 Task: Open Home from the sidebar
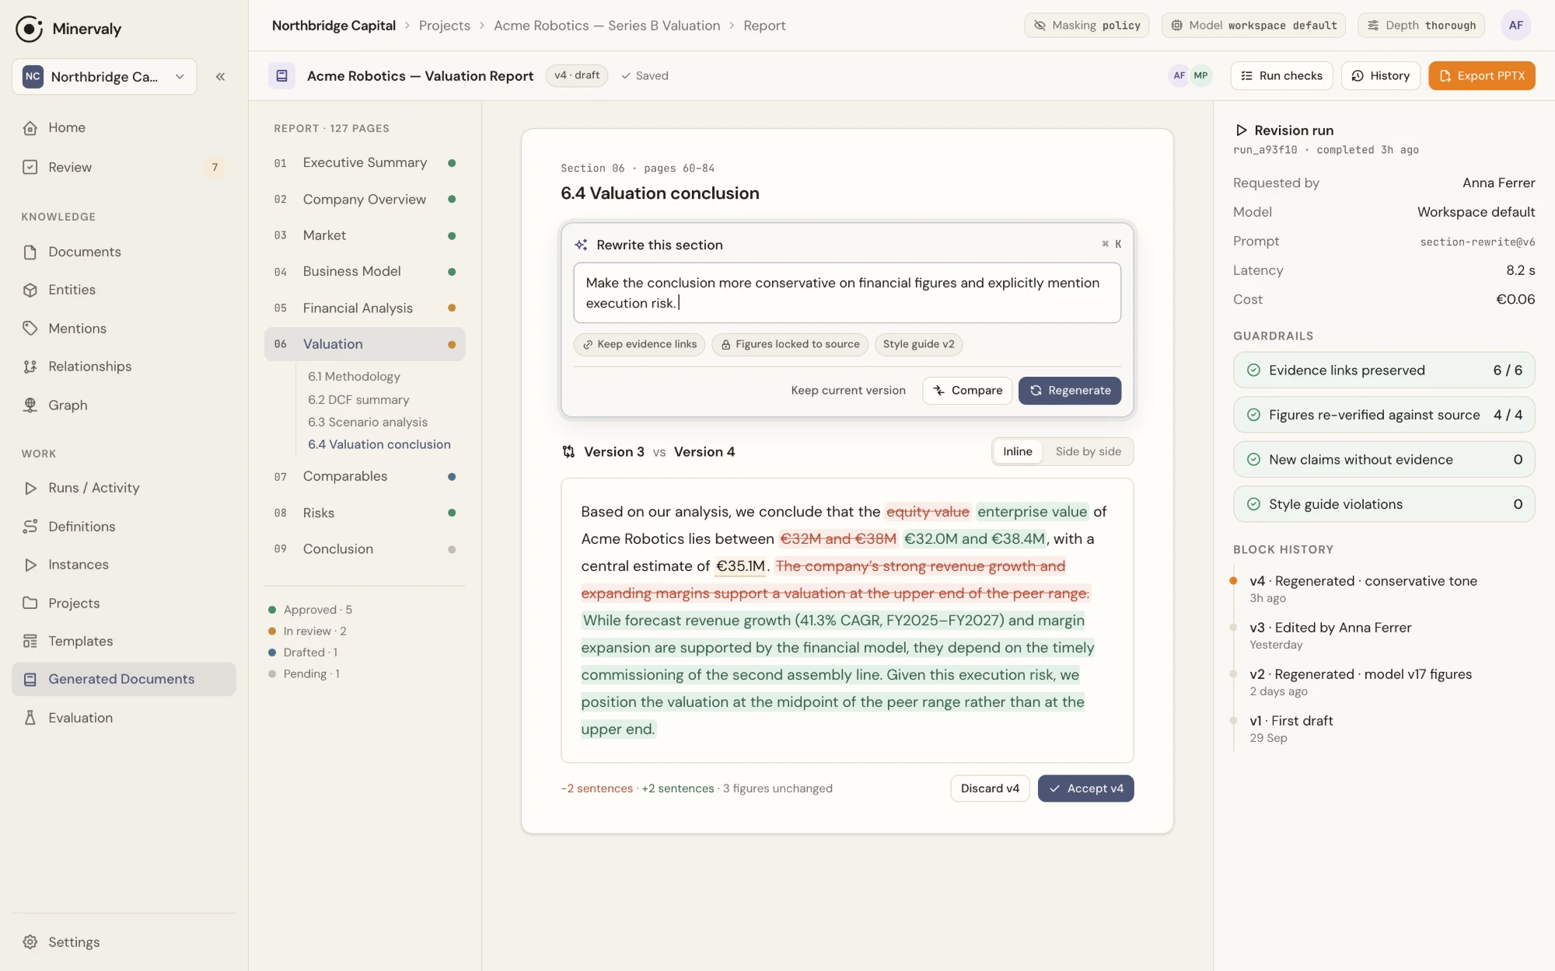(124, 127)
